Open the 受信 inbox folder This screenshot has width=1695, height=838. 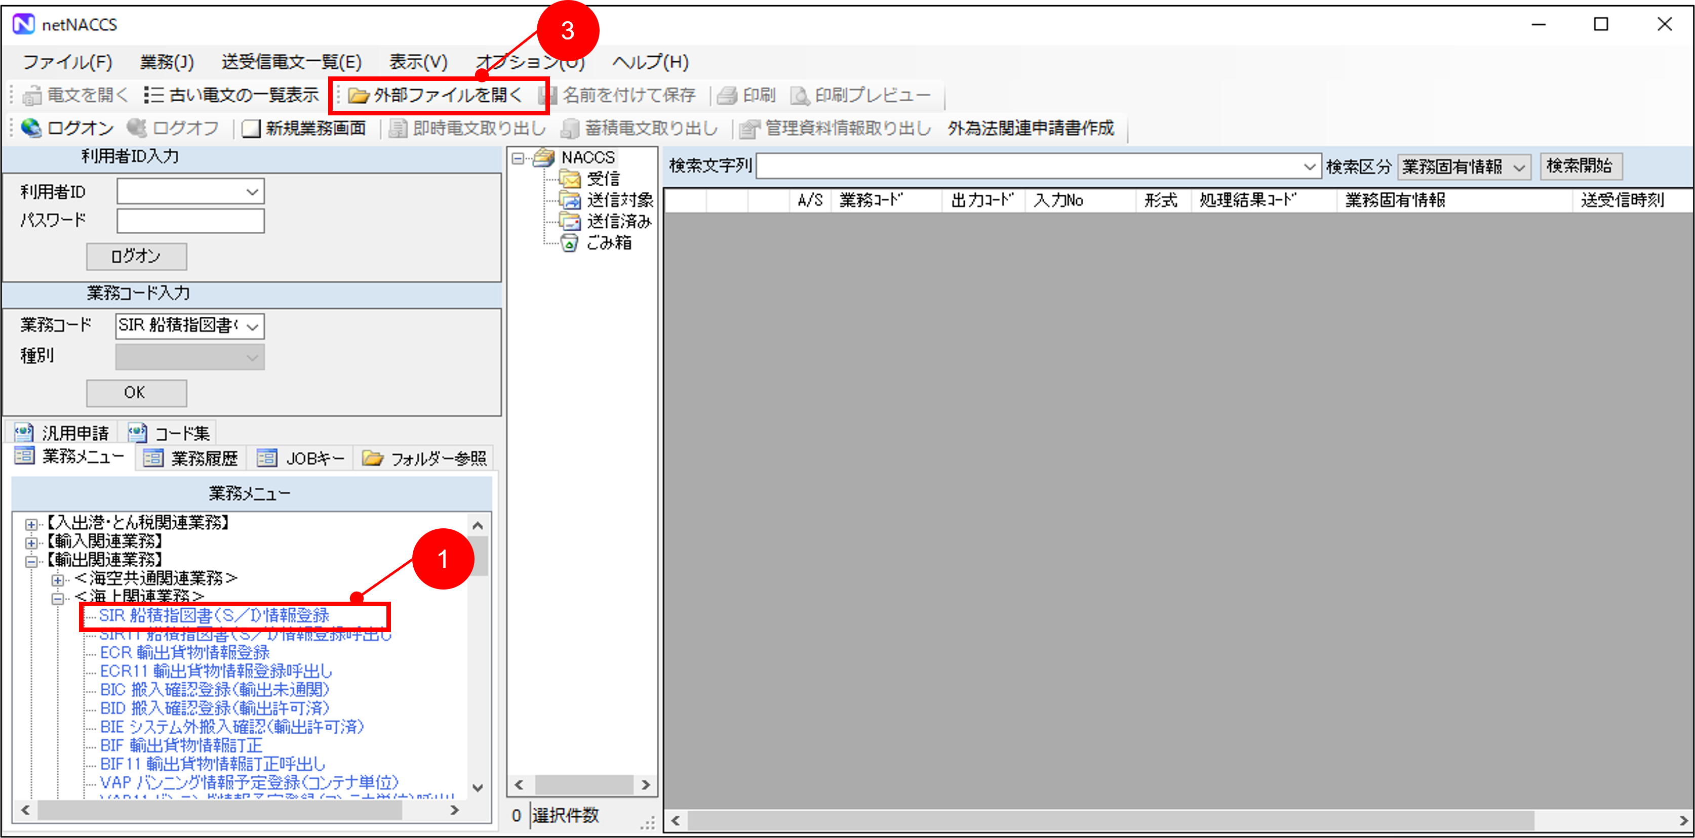pyautogui.click(x=602, y=179)
